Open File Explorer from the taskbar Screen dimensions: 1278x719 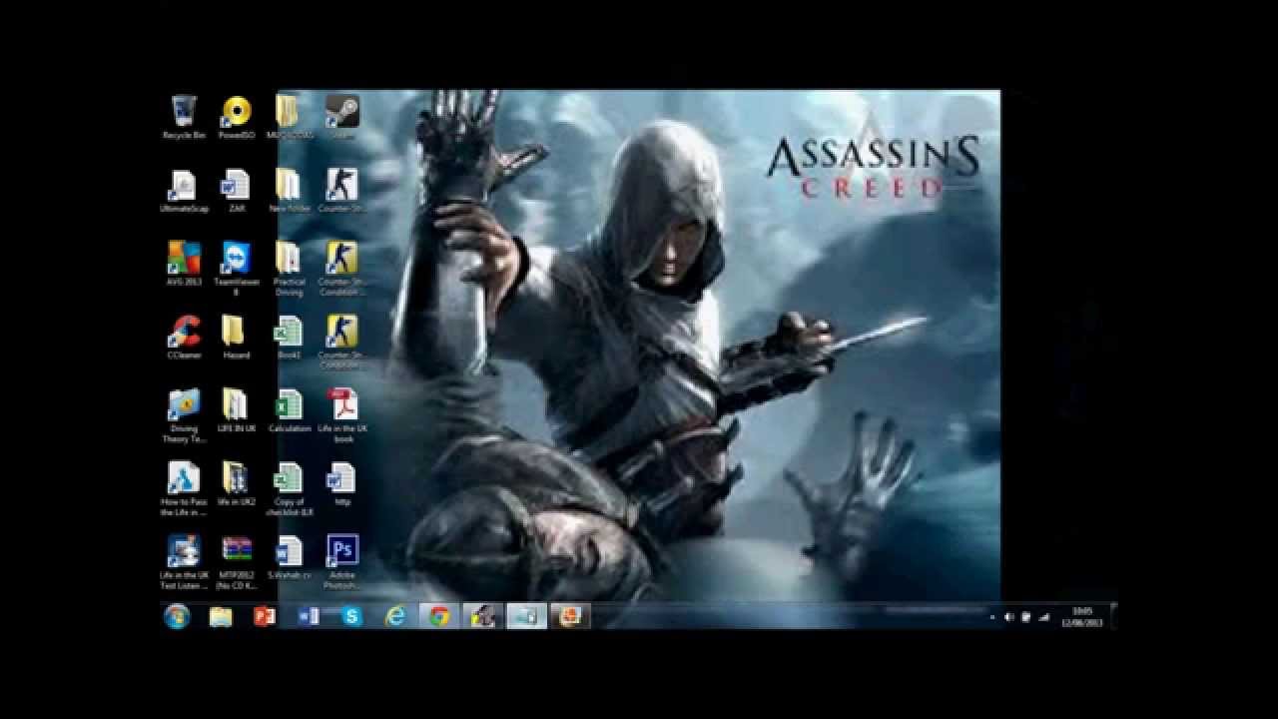221,616
